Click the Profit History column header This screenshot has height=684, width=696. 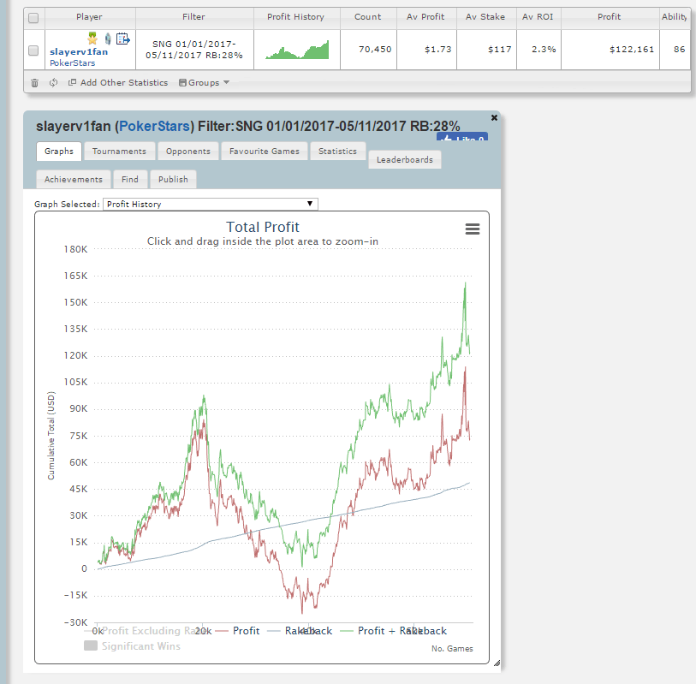[x=296, y=17]
